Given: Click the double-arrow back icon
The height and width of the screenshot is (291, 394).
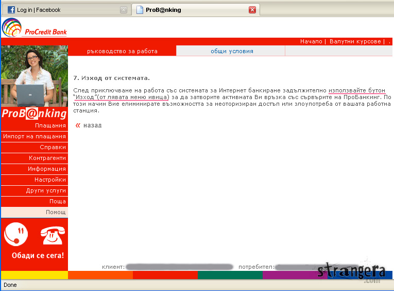Looking at the screenshot, I should [78, 125].
